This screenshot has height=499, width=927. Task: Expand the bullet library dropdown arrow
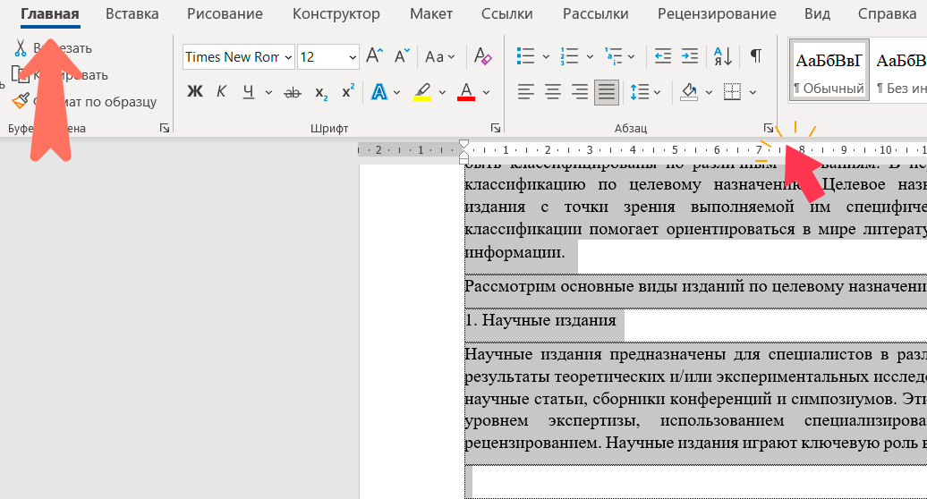(545, 56)
